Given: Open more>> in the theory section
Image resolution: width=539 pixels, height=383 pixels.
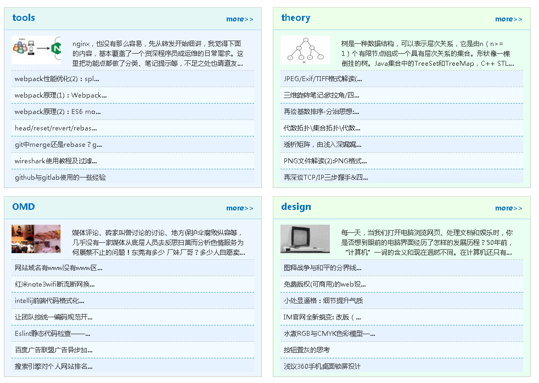Looking at the screenshot, I should pyautogui.click(x=508, y=19).
